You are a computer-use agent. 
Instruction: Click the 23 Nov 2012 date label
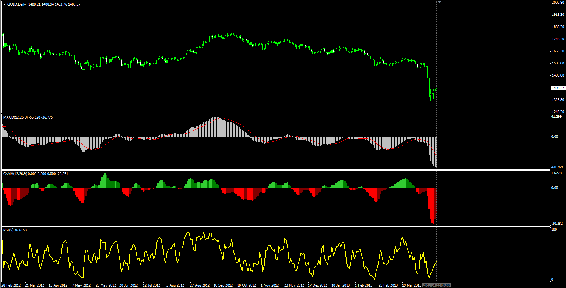[x=293, y=285]
